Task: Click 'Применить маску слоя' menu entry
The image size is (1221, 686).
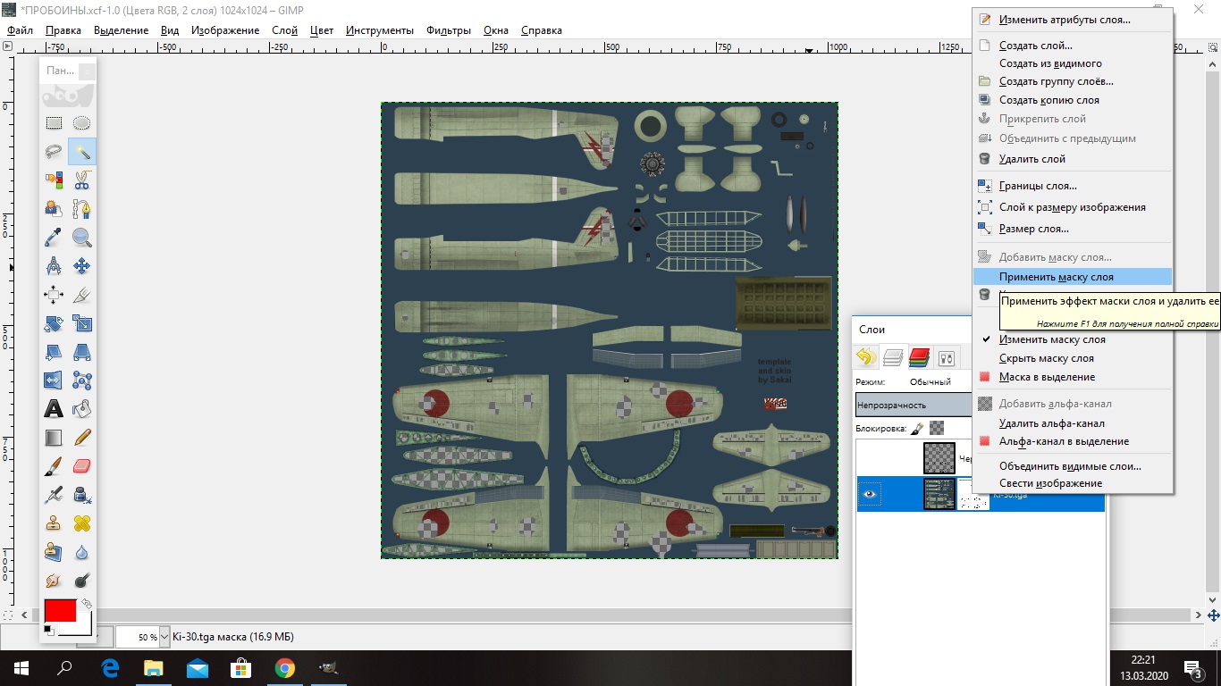Action: coord(1056,277)
